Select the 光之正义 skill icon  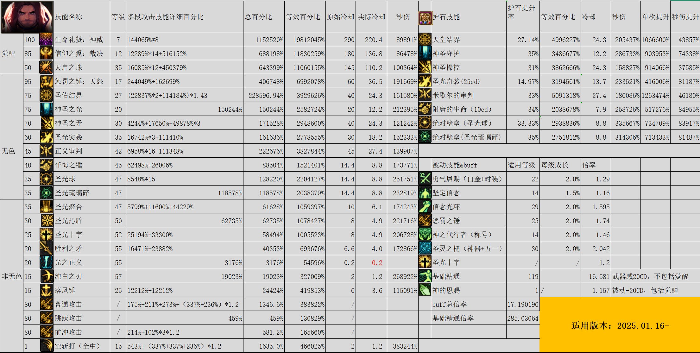(46, 262)
